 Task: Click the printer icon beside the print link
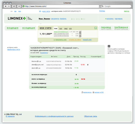[82, 92]
